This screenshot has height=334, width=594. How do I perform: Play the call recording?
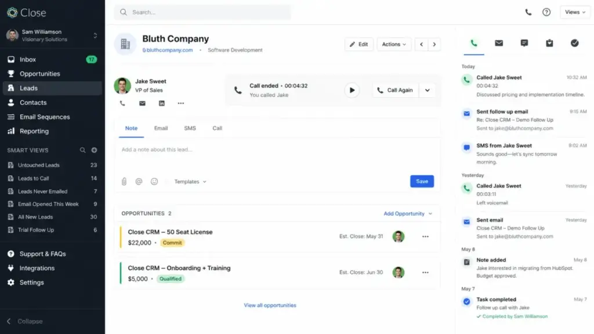coord(352,90)
